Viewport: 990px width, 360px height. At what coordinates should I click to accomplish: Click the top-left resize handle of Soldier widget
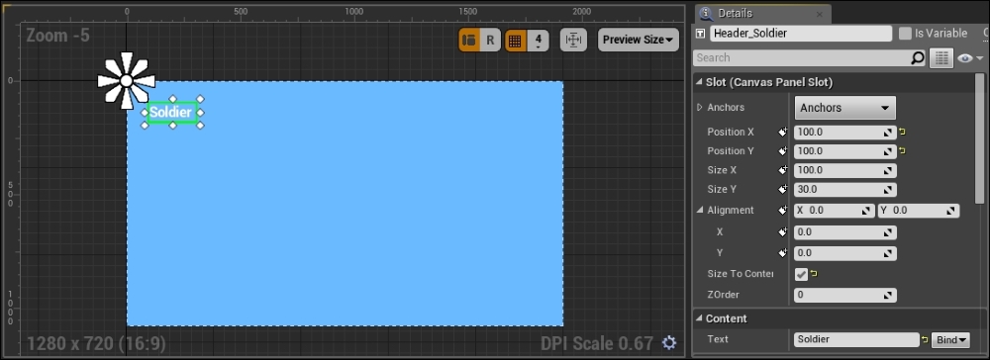pyautogui.click(x=145, y=99)
